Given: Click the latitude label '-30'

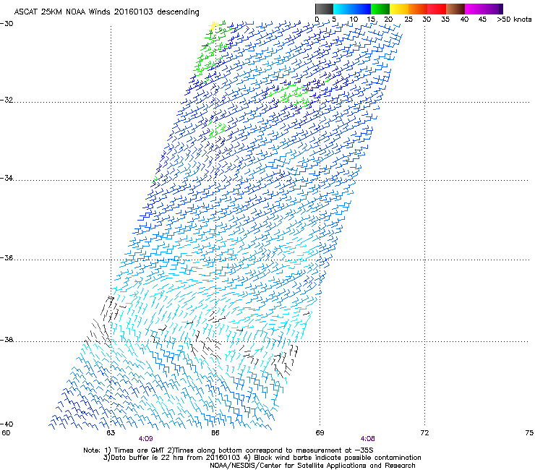Looking at the screenshot, I should point(7,24).
